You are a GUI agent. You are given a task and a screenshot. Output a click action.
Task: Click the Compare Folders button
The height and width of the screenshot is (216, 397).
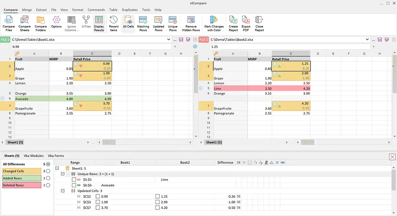tap(40, 23)
